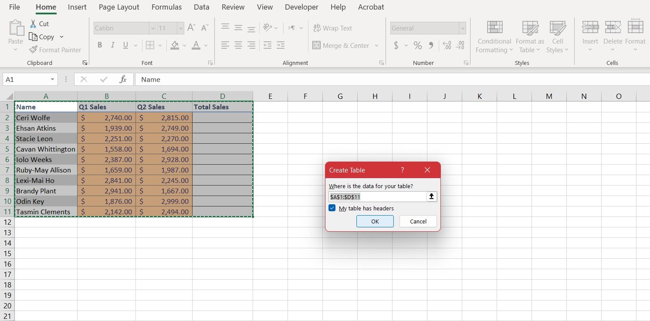Click the table range input field
650x321 pixels.
click(x=377, y=196)
